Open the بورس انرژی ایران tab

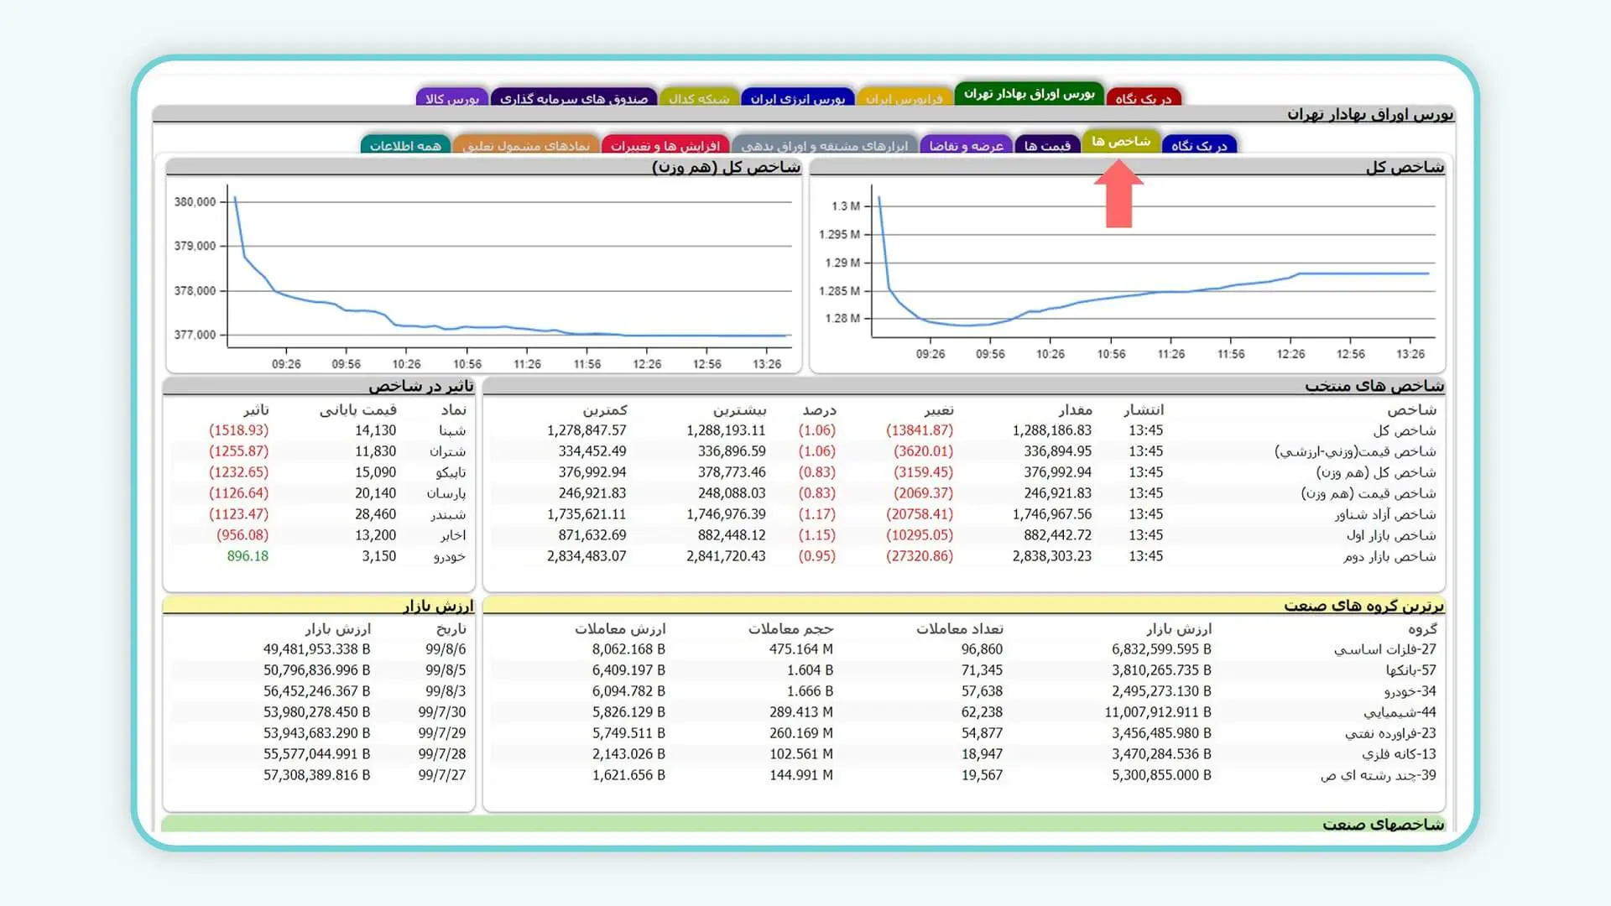point(798,98)
